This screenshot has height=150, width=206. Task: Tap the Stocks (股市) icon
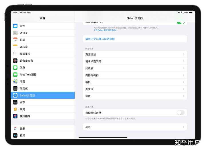[15, 102]
